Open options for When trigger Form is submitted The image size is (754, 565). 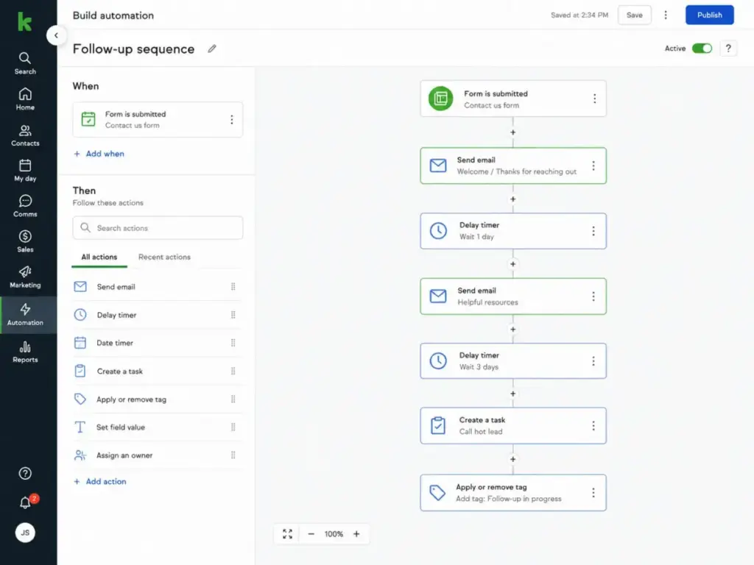coord(232,120)
